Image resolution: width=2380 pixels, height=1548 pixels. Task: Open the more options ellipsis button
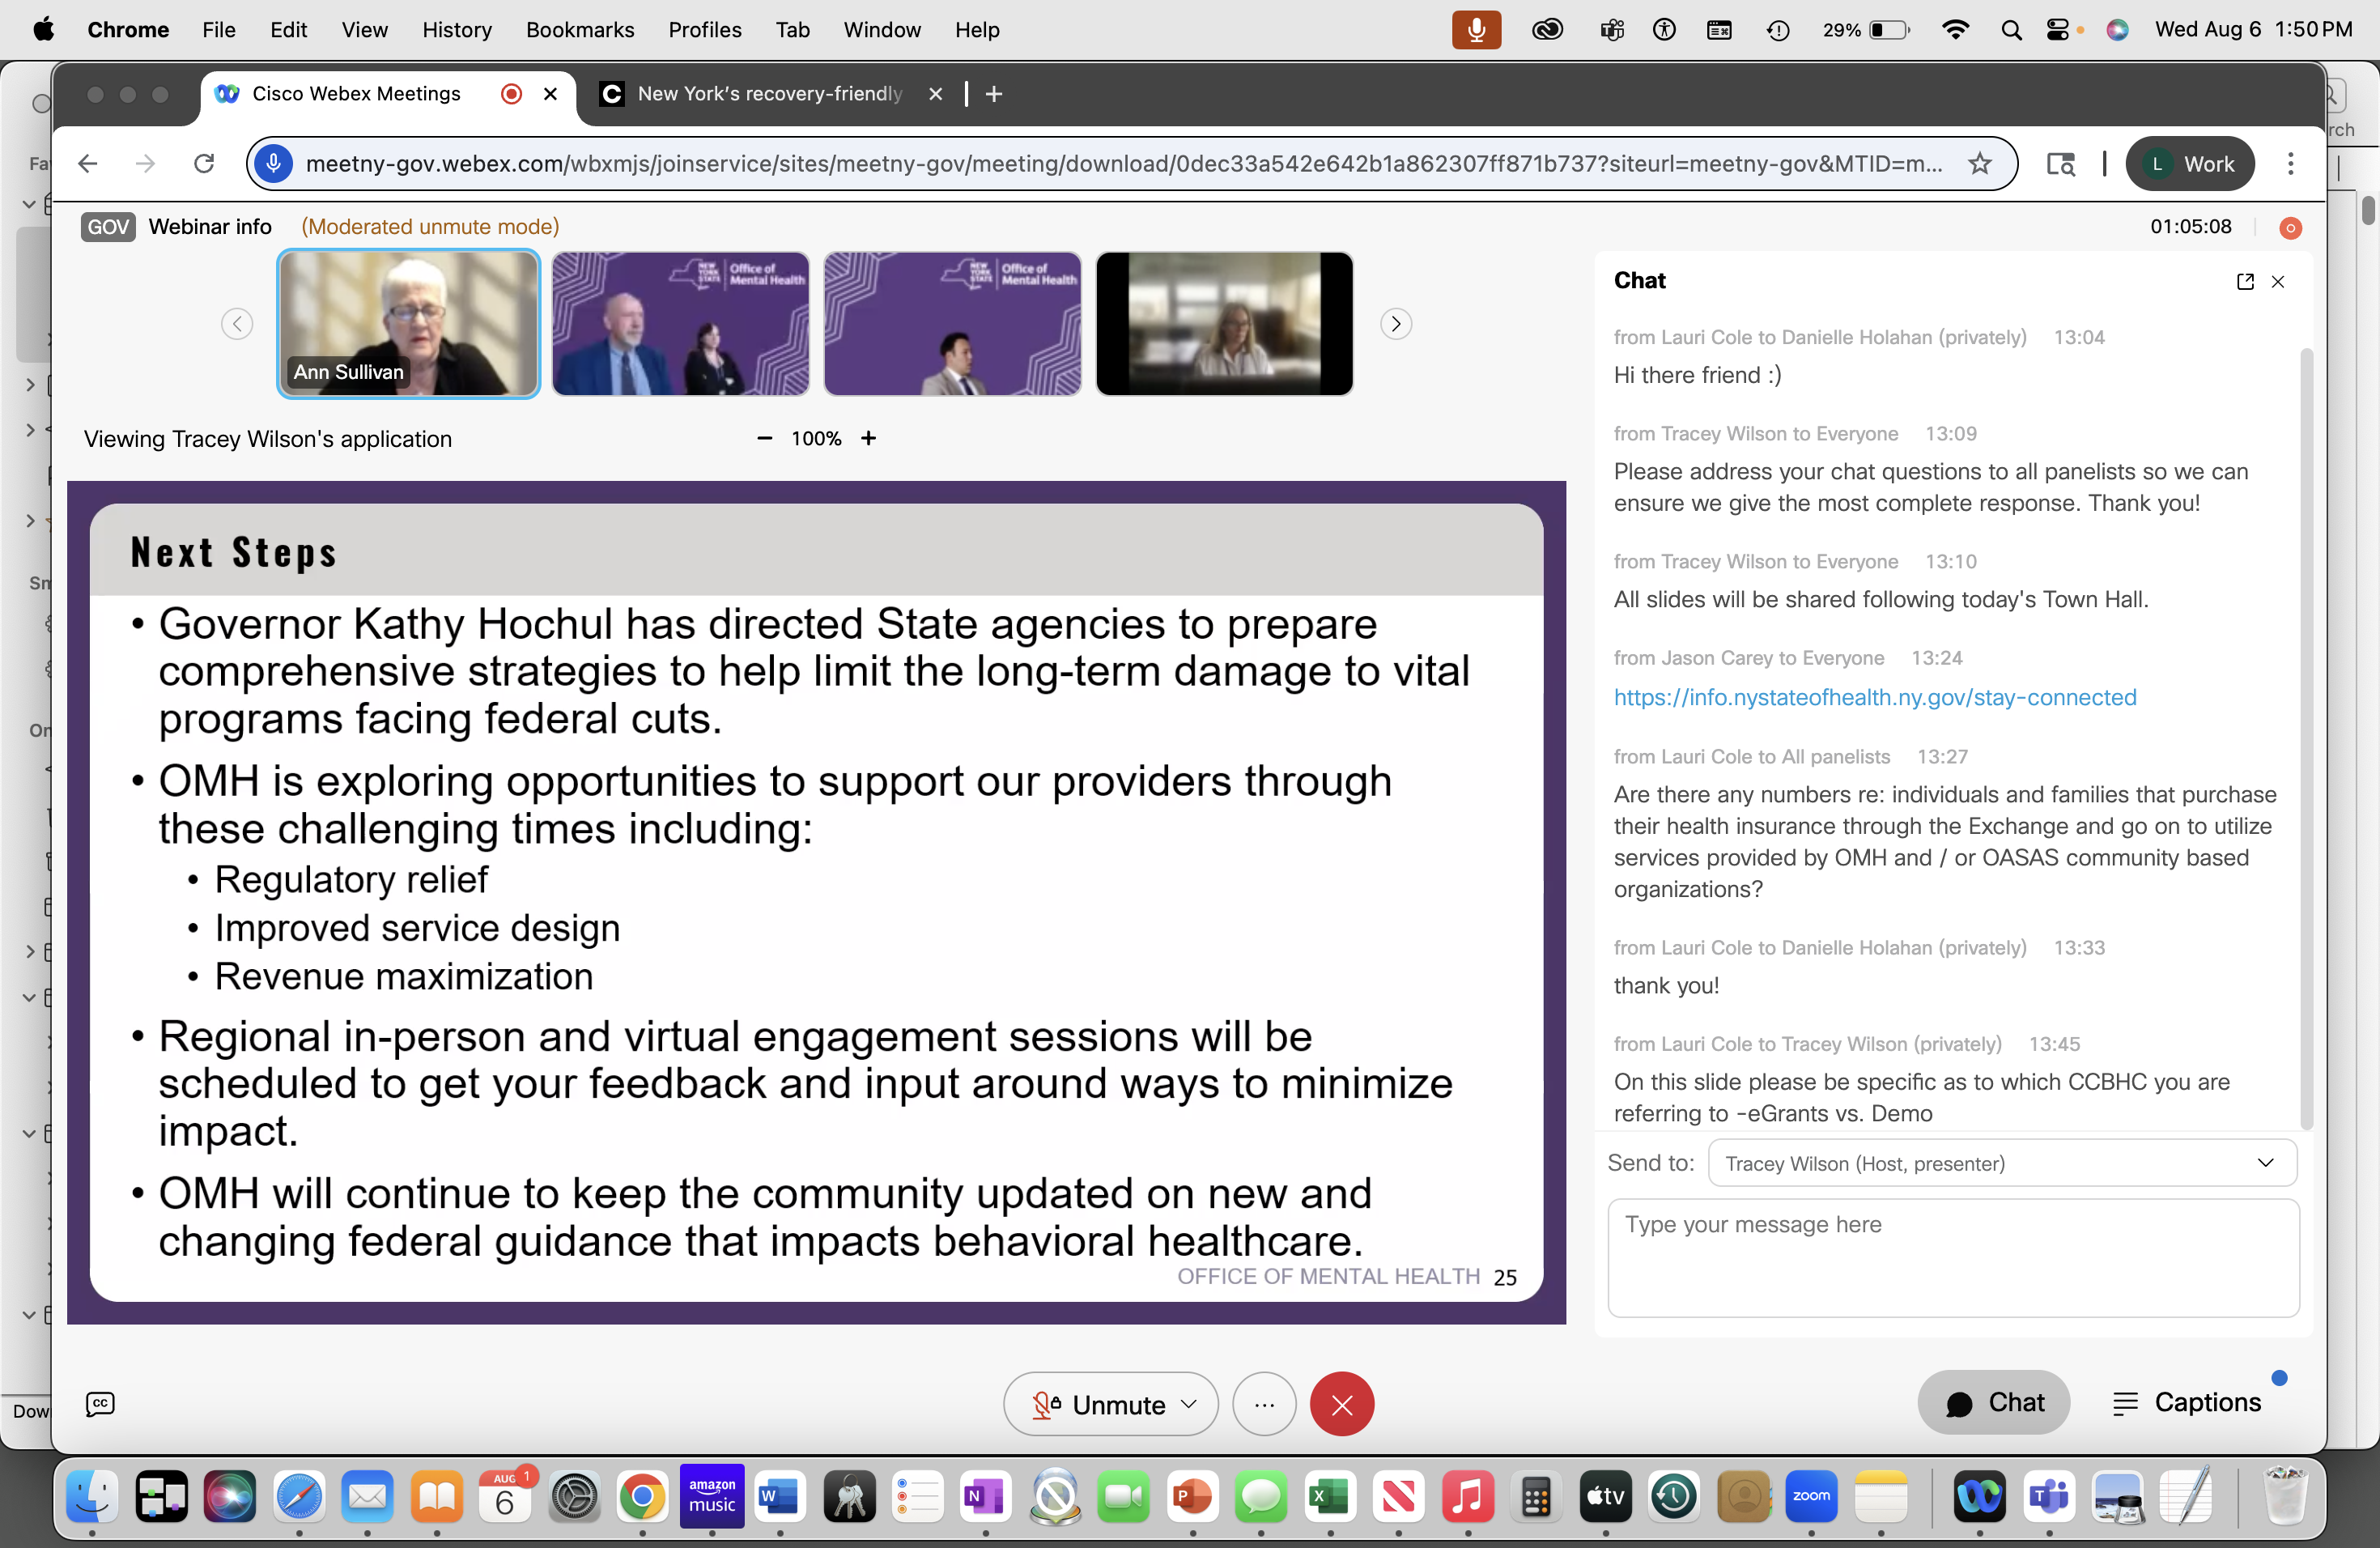click(x=1264, y=1404)
